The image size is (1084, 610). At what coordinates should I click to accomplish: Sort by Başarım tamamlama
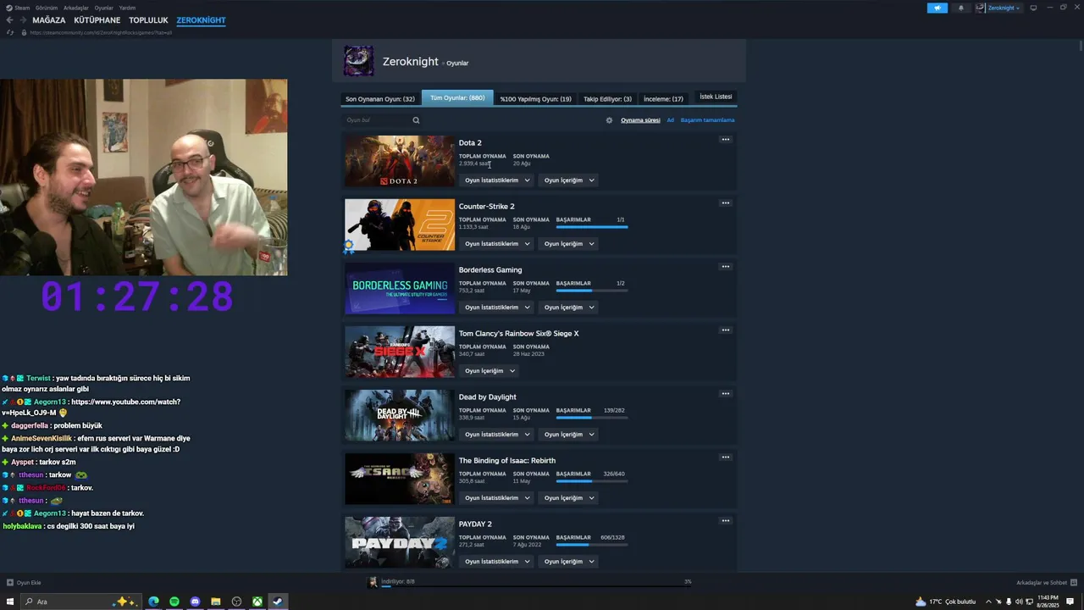tap(707, 120)
